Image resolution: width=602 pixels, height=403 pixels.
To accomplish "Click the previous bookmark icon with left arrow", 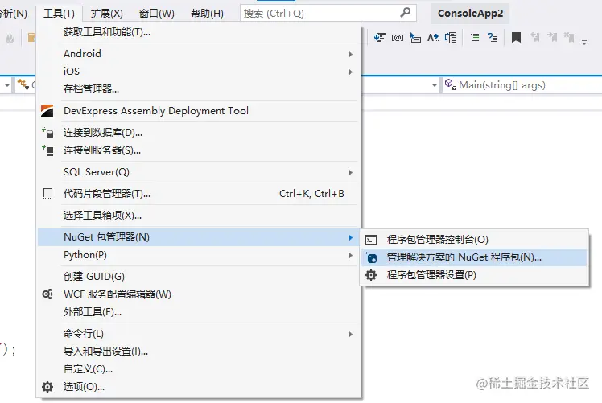I will [535, 37].
